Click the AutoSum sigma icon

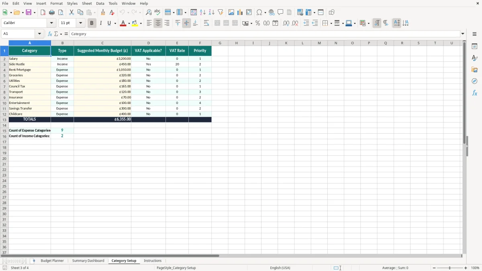point(56,34)
